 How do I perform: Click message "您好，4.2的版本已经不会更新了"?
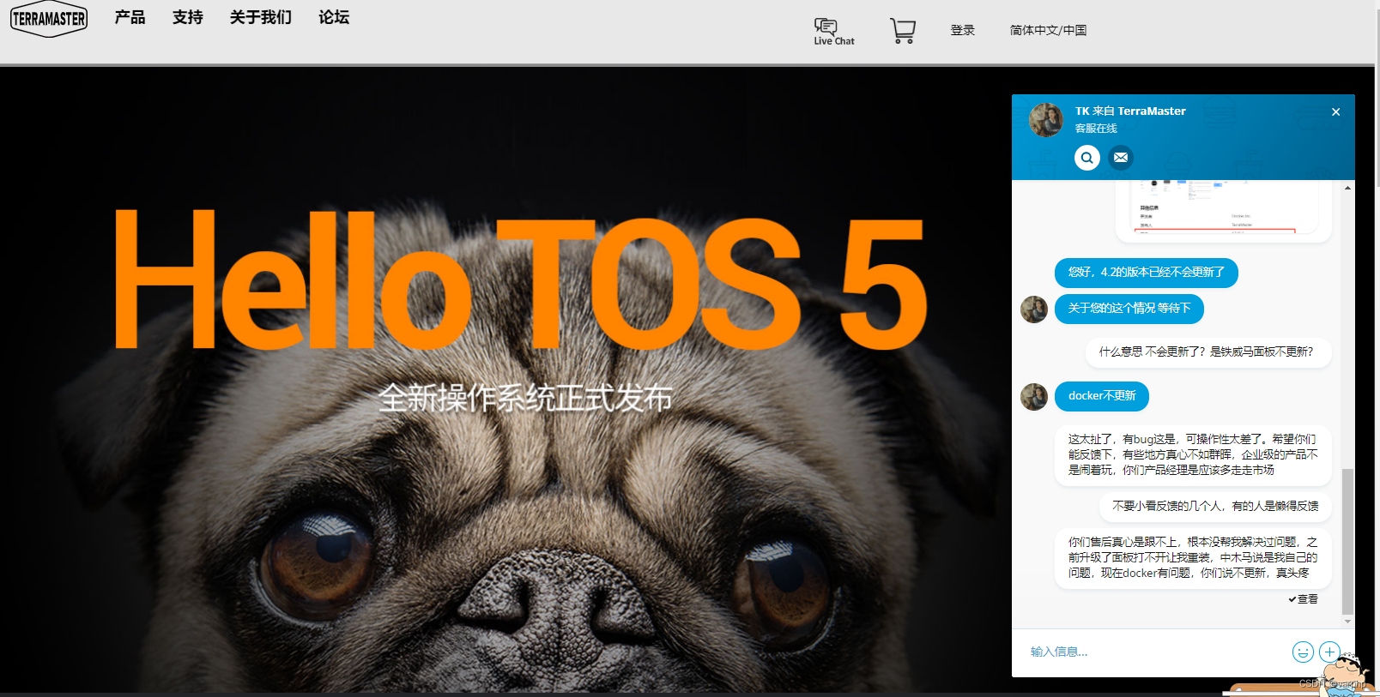[1146, 273]
